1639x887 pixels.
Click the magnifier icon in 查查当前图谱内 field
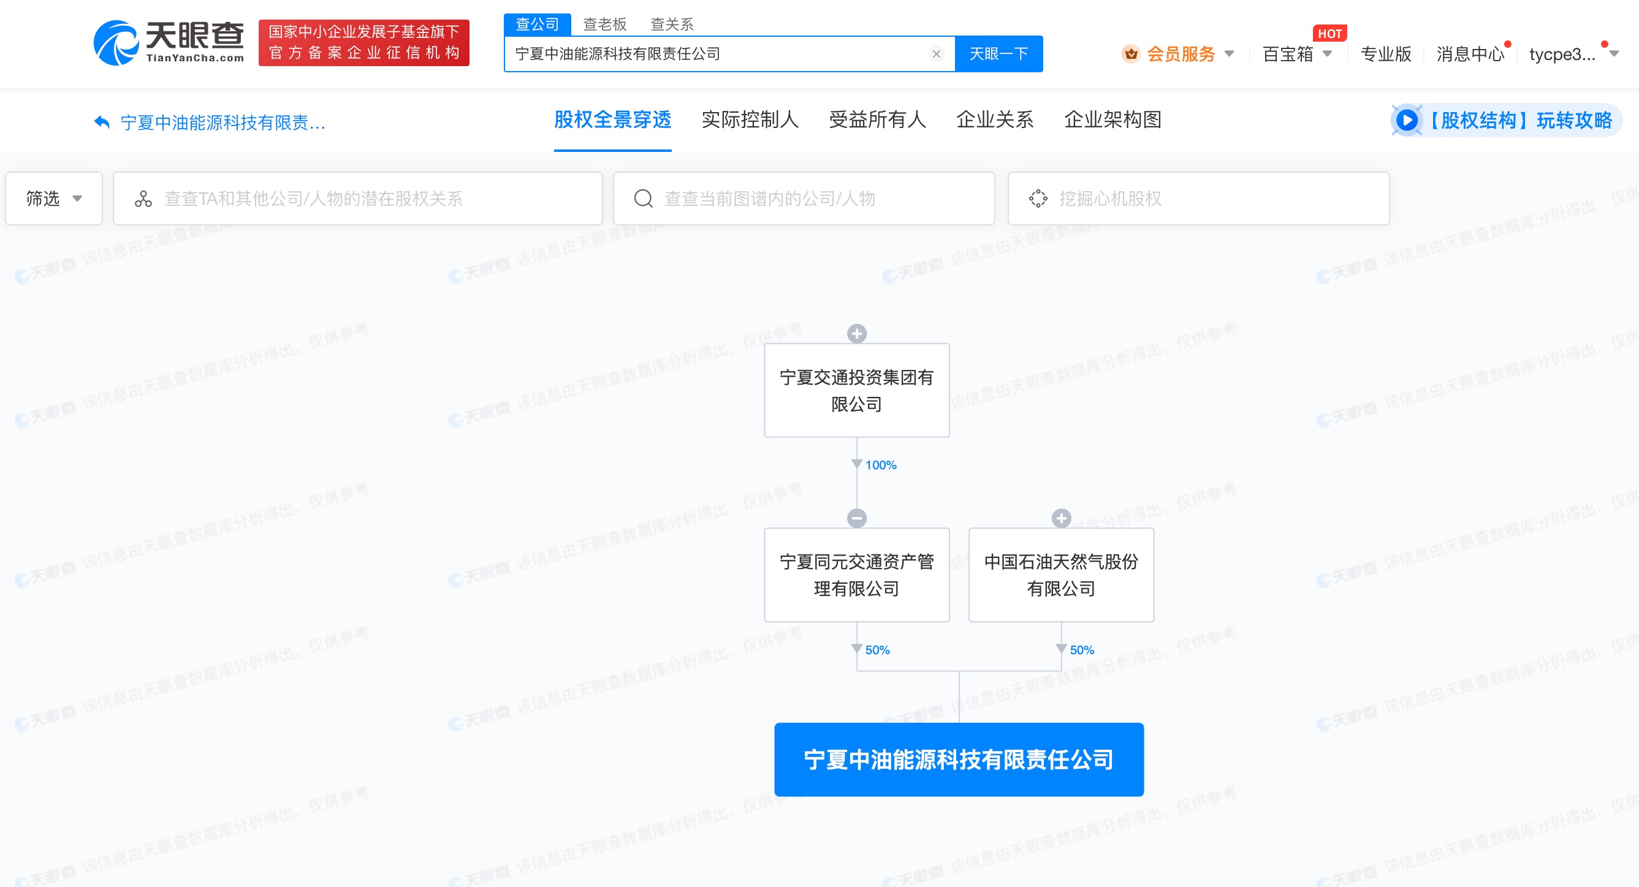coord(643,199)
